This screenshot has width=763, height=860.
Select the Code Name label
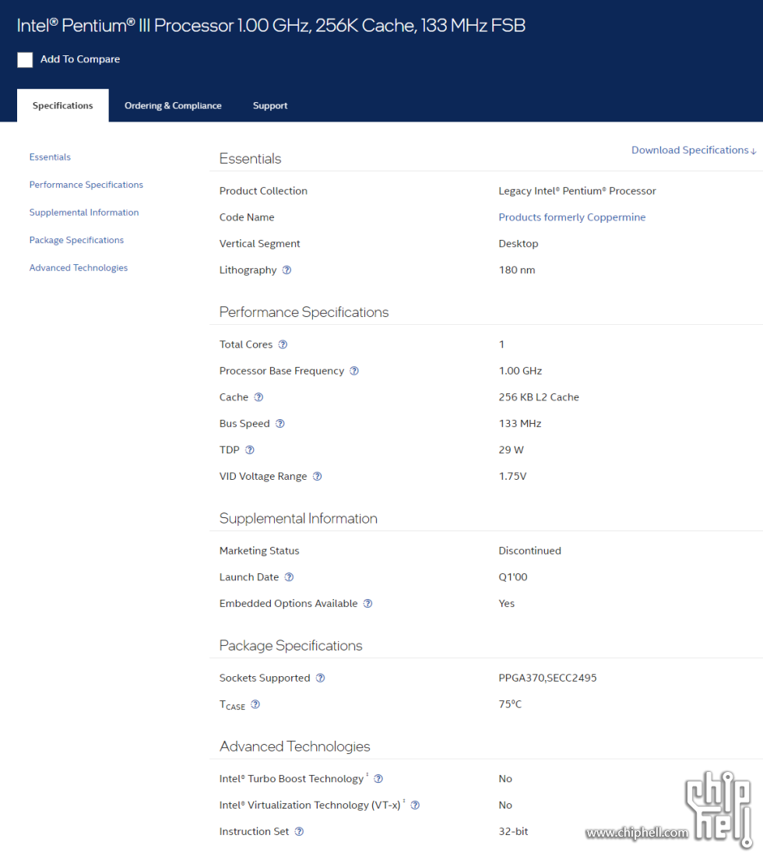(247, 217)
